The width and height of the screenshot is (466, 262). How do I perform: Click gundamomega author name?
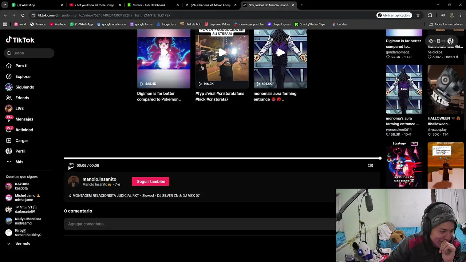coord(398,52)
